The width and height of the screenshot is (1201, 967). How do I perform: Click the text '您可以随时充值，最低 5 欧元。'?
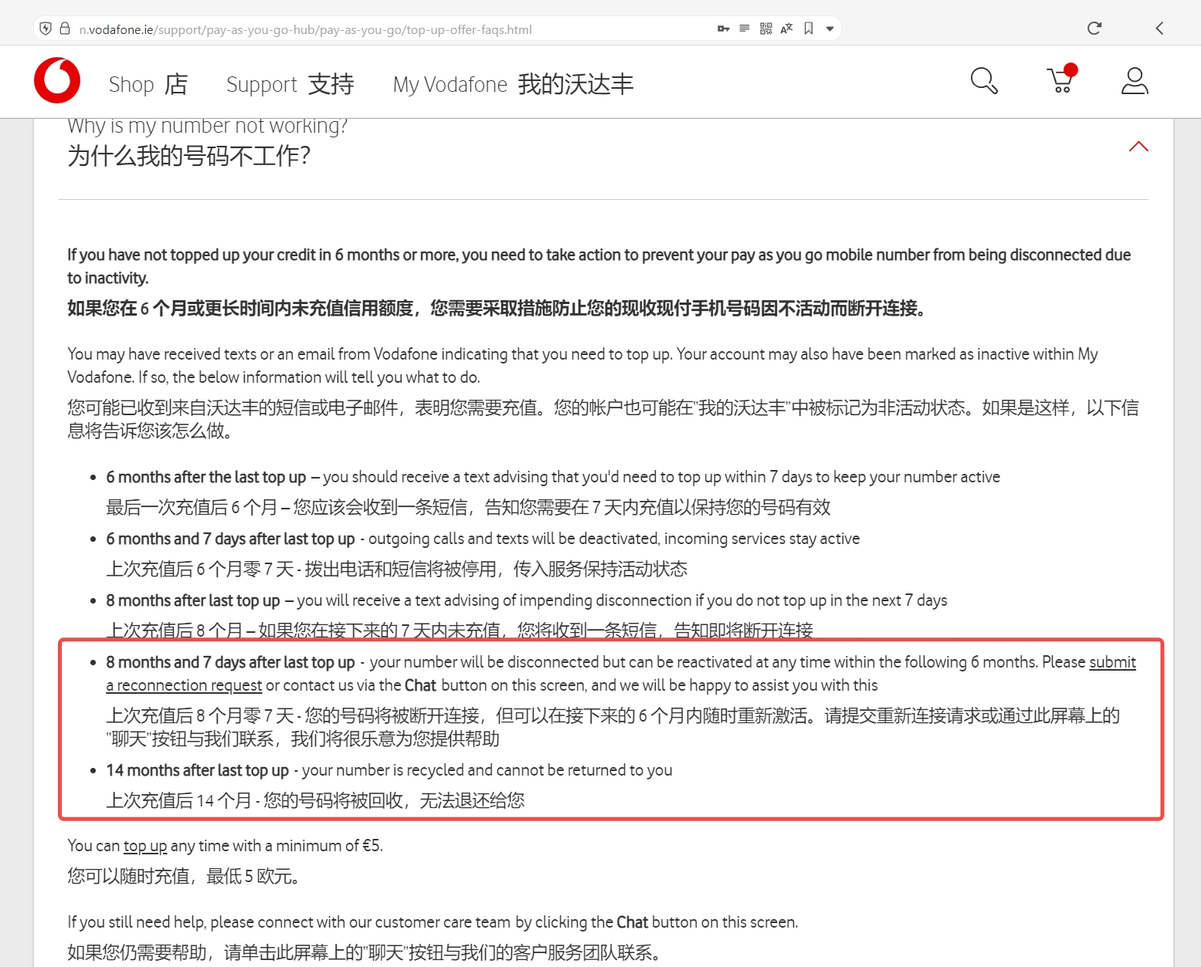[x=184, y=876]
